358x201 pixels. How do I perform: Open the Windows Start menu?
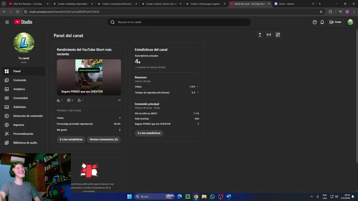(x=129, y=197)
